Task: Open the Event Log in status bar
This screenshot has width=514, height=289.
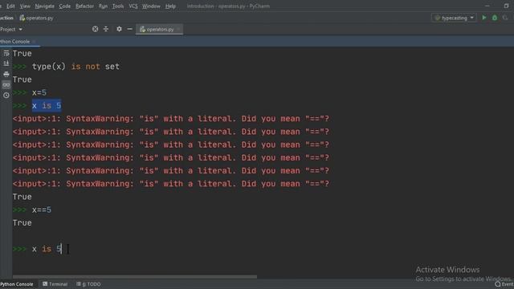Action: click(505, 284)
